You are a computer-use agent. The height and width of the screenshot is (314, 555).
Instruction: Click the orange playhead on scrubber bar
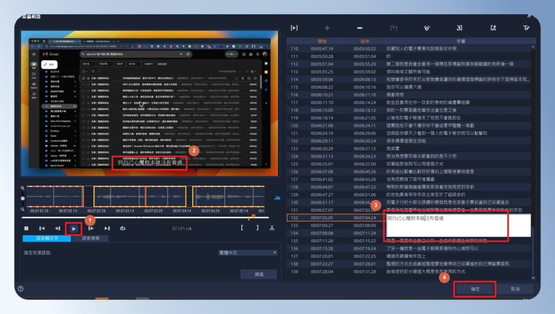point(254,216)
